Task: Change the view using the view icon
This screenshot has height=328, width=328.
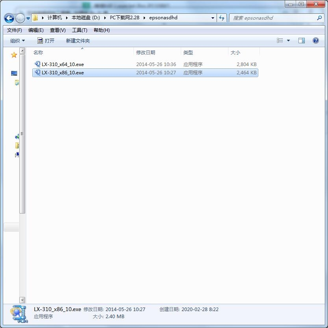Action: 280,41
